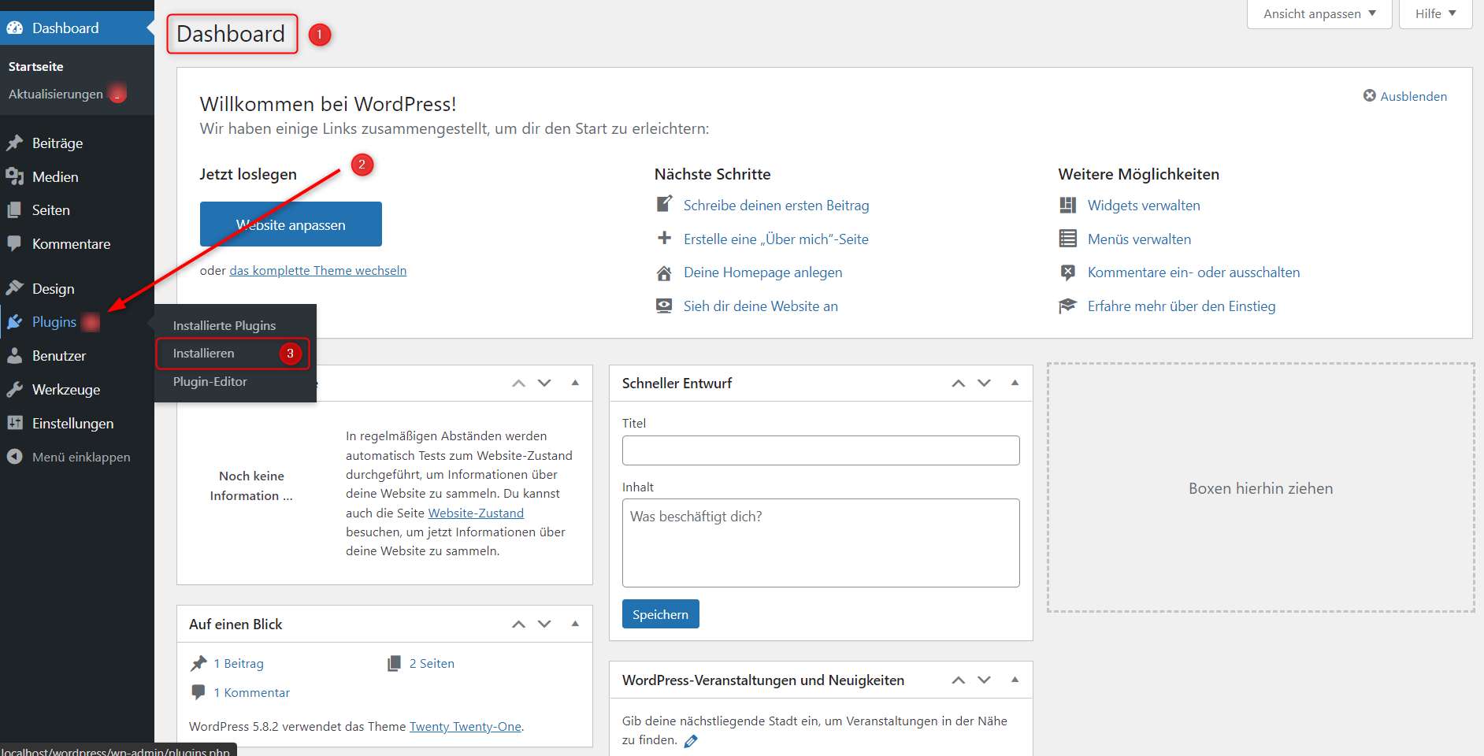Click the Beiträge pin icon

click(15, 143)
